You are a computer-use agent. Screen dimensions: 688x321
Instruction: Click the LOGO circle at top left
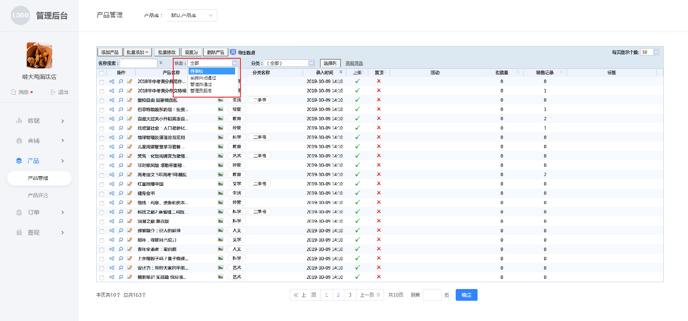tap(20, 15)
